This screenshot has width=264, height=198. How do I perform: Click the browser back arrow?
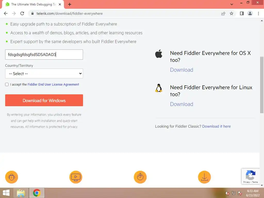pyautogui.click(x=6, y=13)
